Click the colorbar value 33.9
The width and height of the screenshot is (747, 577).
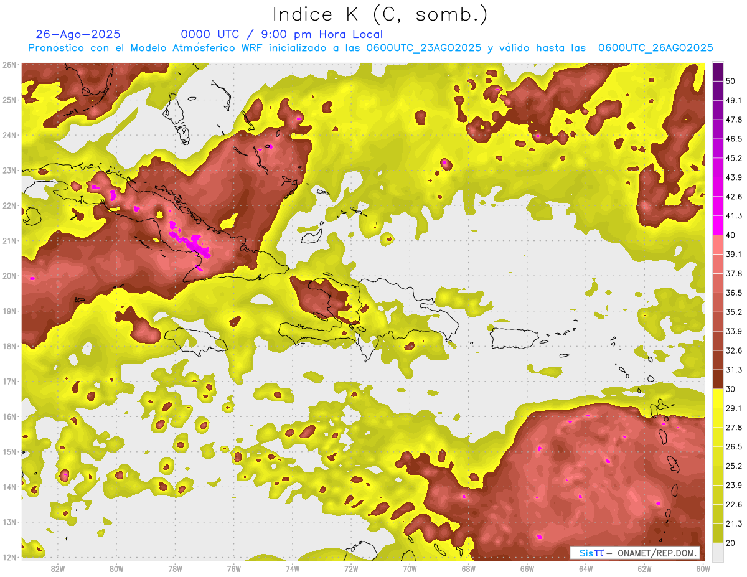click(734, 331)
